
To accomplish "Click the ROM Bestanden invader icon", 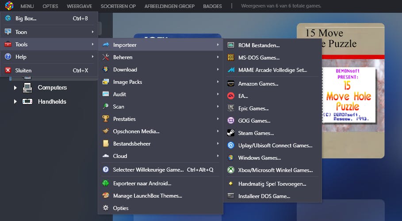I will pyautogui.click(x=231, y=45).
